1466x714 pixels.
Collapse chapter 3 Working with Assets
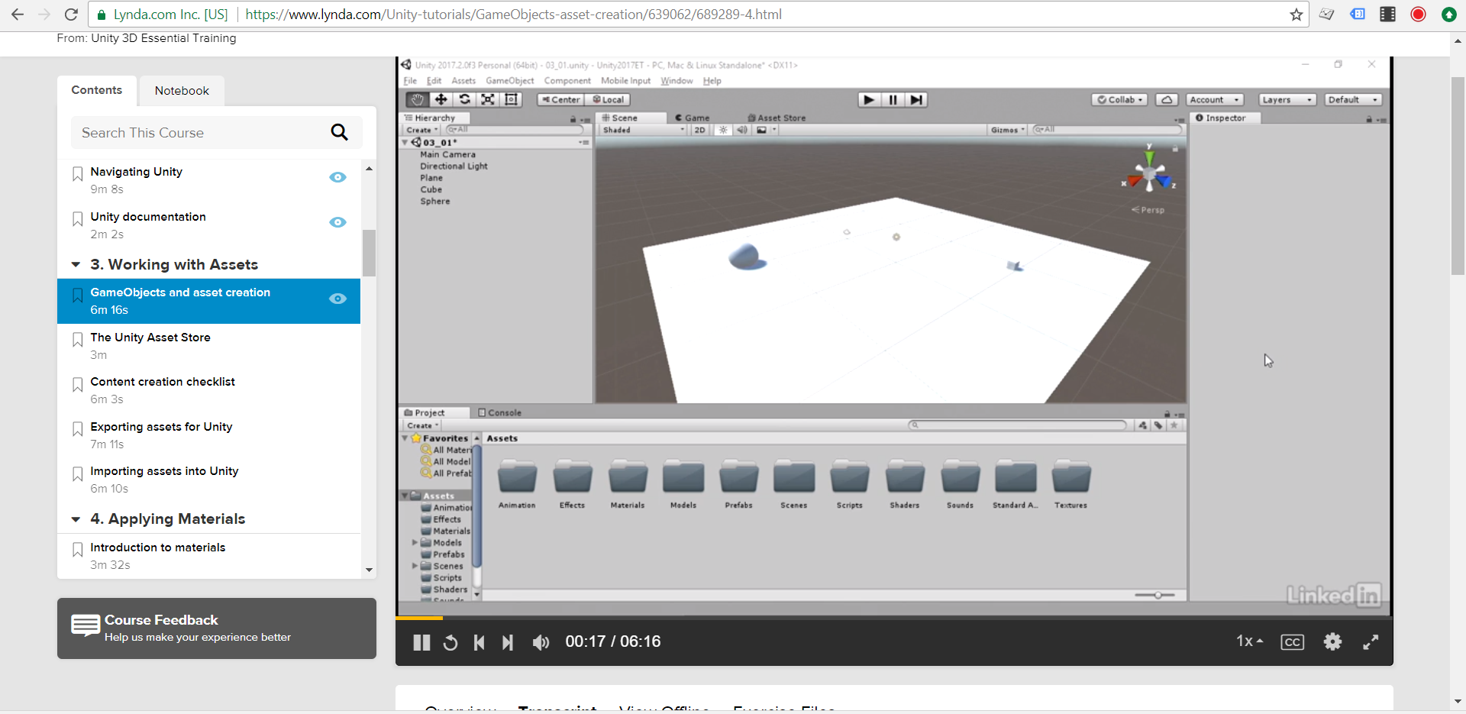click(76, 265)
